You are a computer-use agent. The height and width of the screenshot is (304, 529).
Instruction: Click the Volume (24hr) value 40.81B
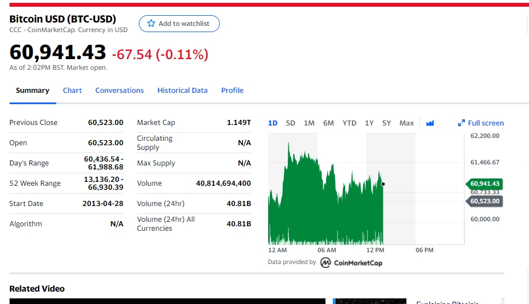coord(238,203)
